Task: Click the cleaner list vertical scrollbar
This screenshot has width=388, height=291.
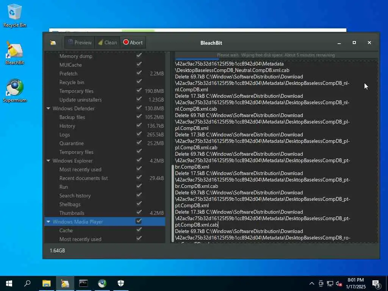Action: coord(172,203)
